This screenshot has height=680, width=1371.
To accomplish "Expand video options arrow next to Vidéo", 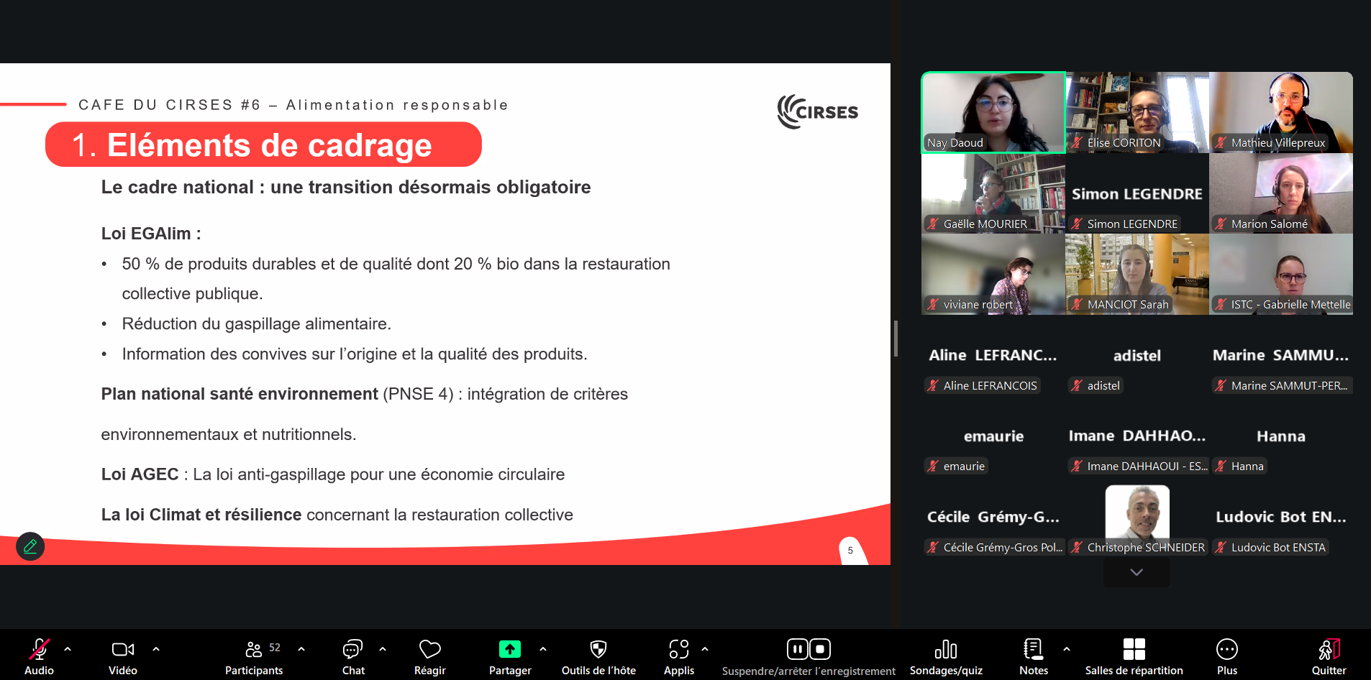I will tap(156, 649).
